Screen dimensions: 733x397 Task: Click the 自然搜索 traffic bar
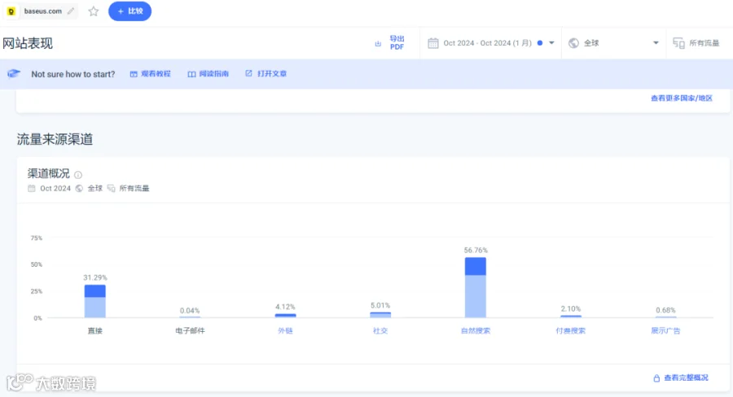coord(476,287)
